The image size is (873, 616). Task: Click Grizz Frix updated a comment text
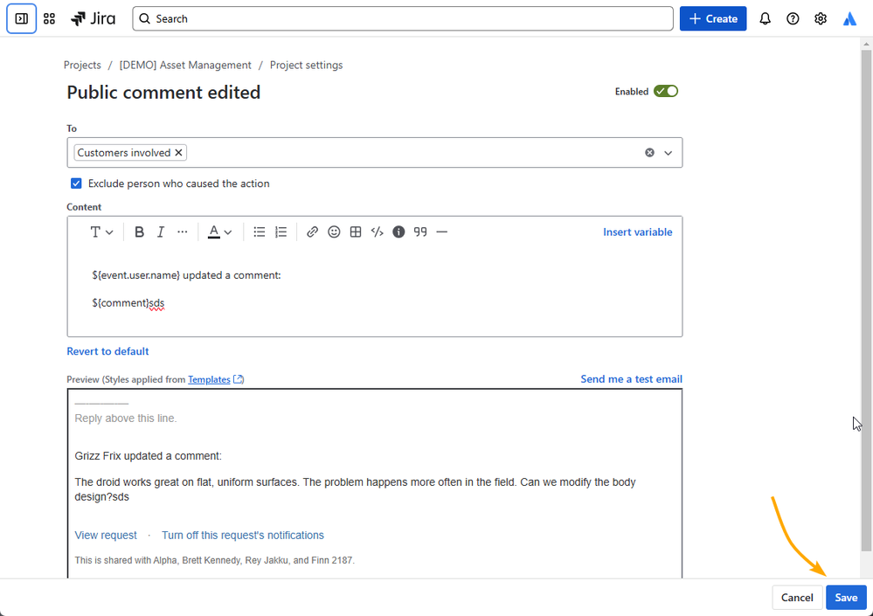148,456
